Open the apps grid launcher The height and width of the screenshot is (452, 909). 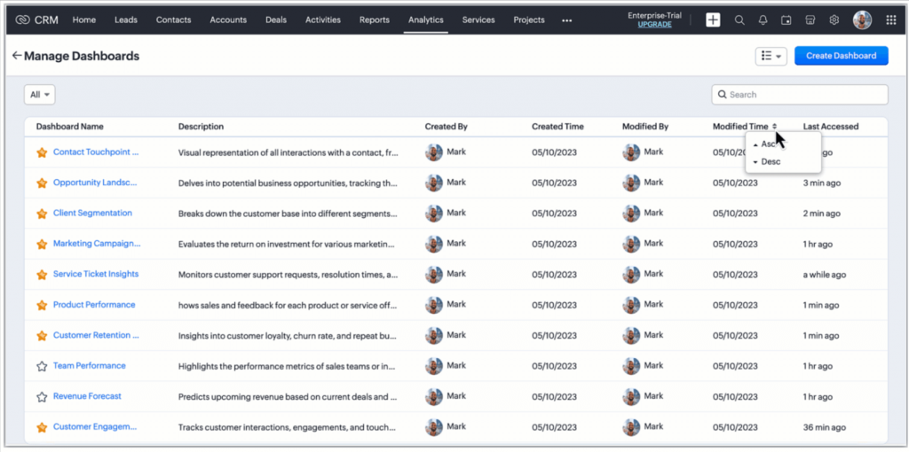[891, 19]
